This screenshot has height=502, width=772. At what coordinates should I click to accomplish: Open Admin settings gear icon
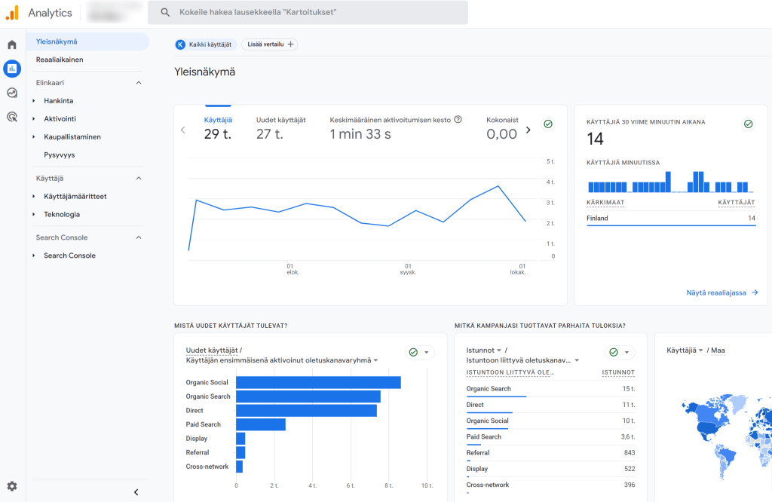pyautogui.click(x=12, y=486)
